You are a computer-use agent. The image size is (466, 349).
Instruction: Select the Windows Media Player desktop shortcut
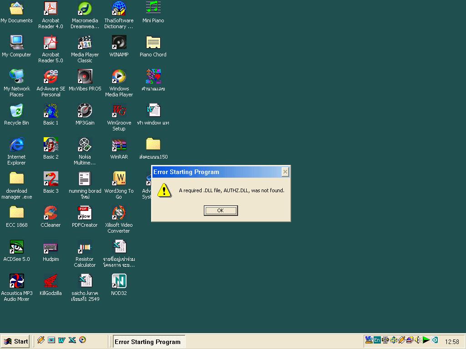point(119,84)
